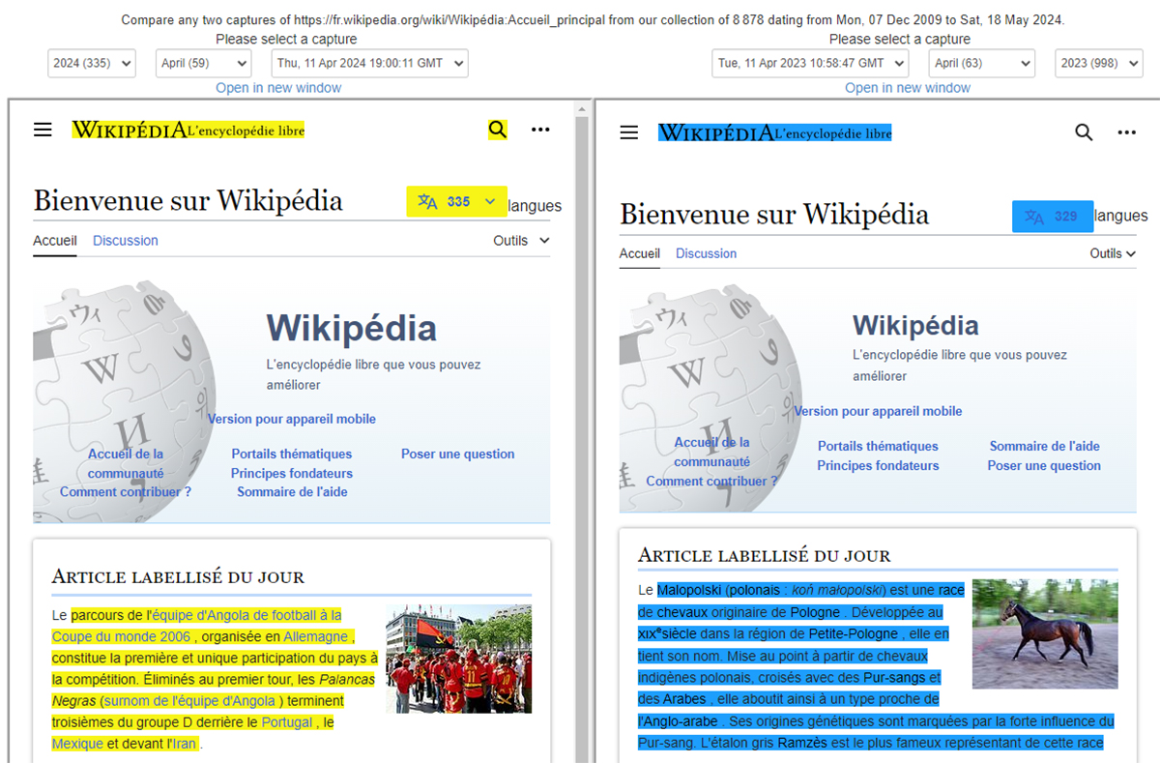Click the Angola football fans thumbnail
This screenshot has height=763, width=1160.
pos(457,659)
